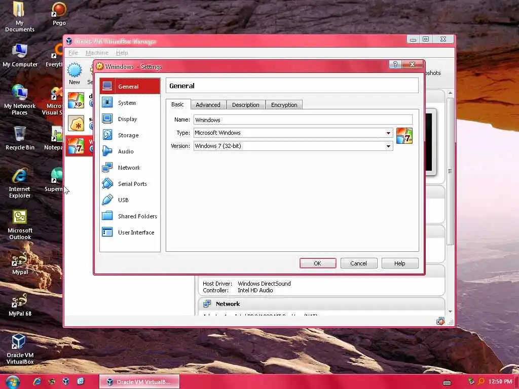The width and height of the screenshot is (519, 389).
Task: Open the Audio settings category
Action: pos(130,151)
